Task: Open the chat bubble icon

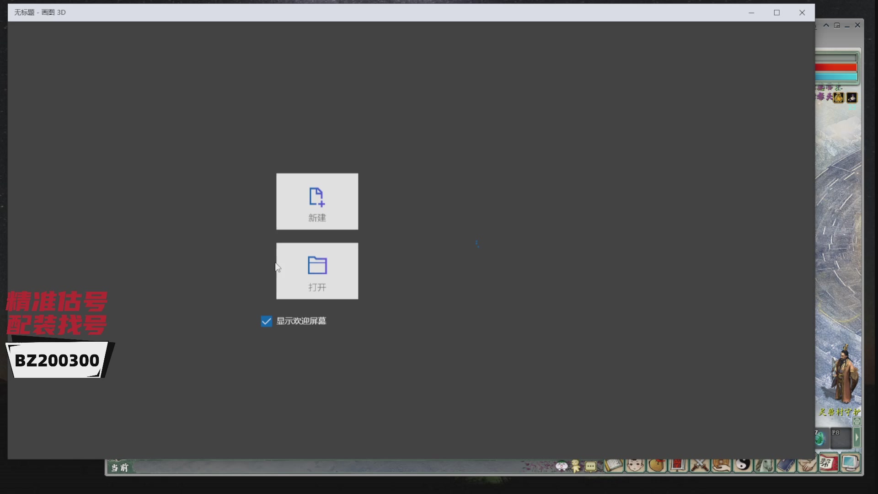Action: [x=590, y=467]
